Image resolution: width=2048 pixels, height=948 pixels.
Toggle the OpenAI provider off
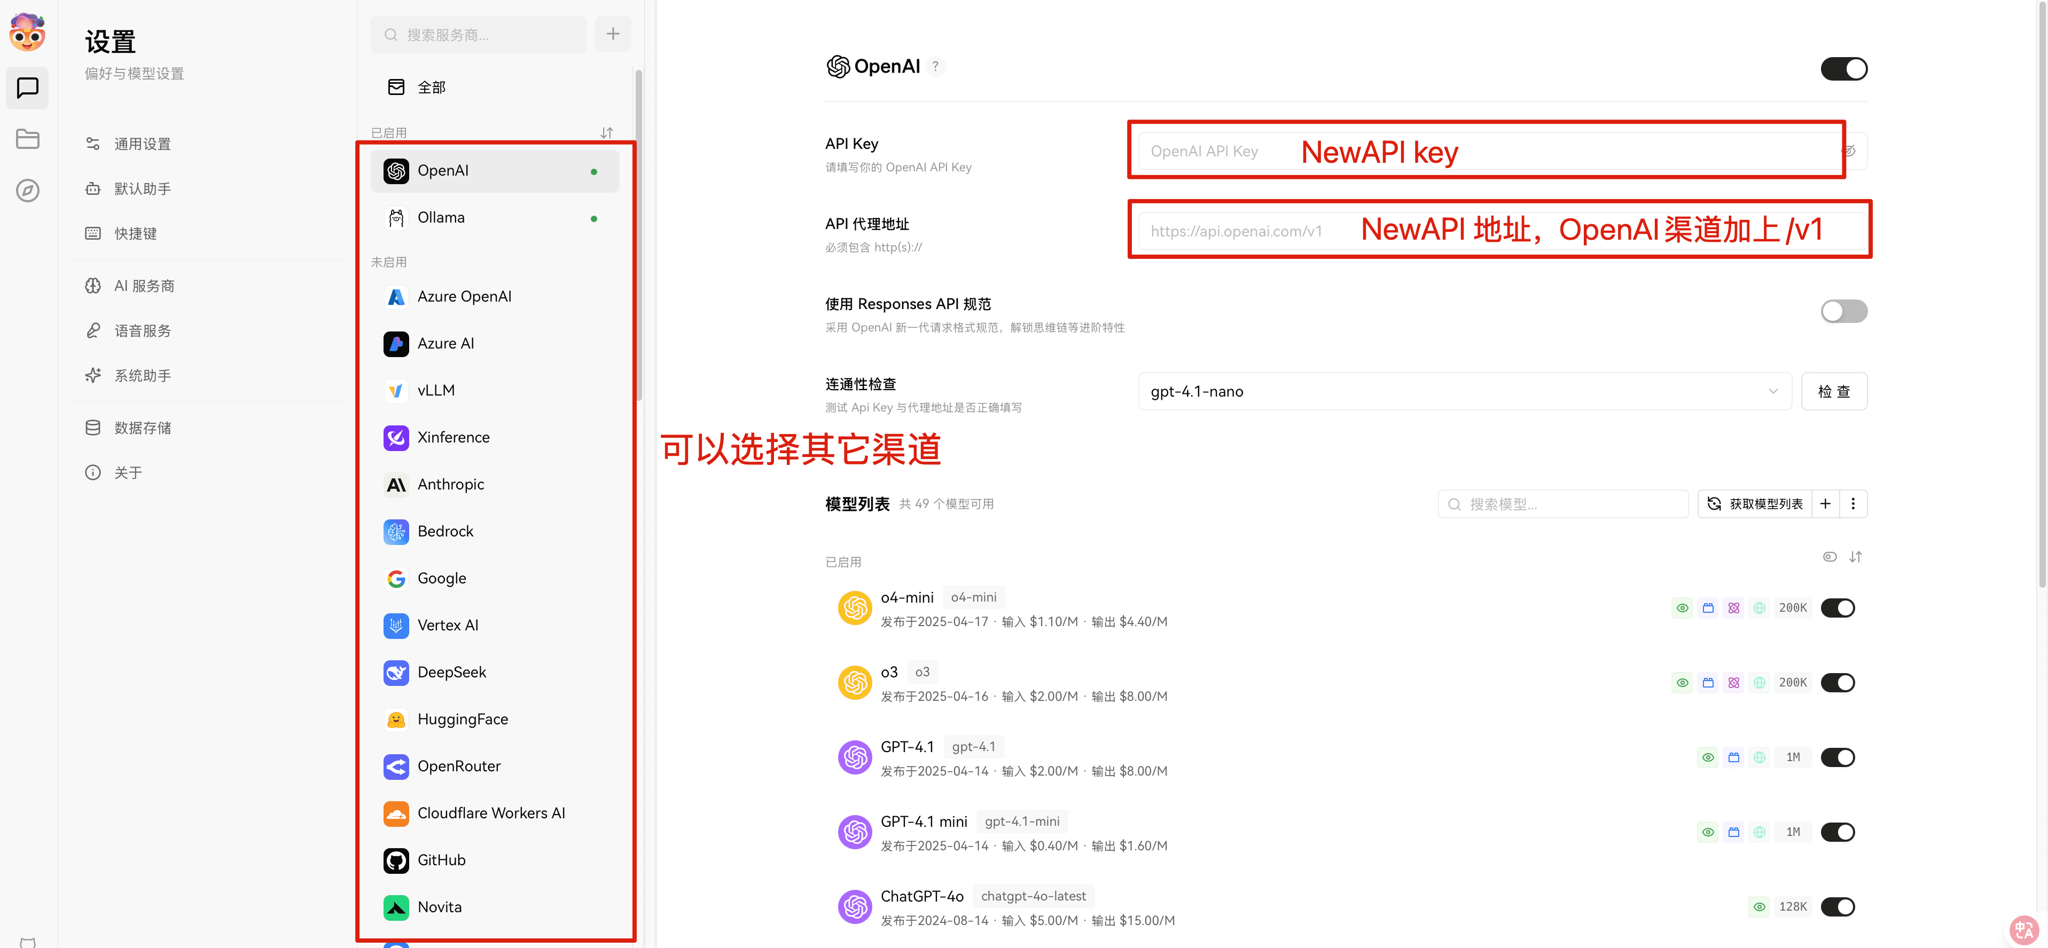1843,68
